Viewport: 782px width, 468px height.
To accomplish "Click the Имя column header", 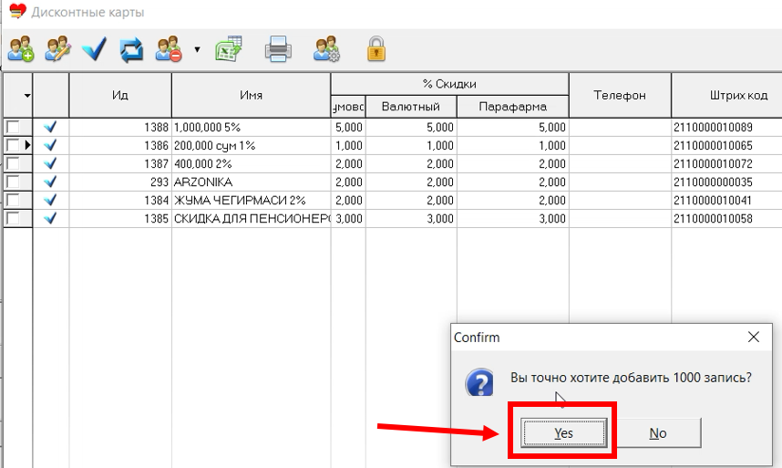I will click(251, 95).
